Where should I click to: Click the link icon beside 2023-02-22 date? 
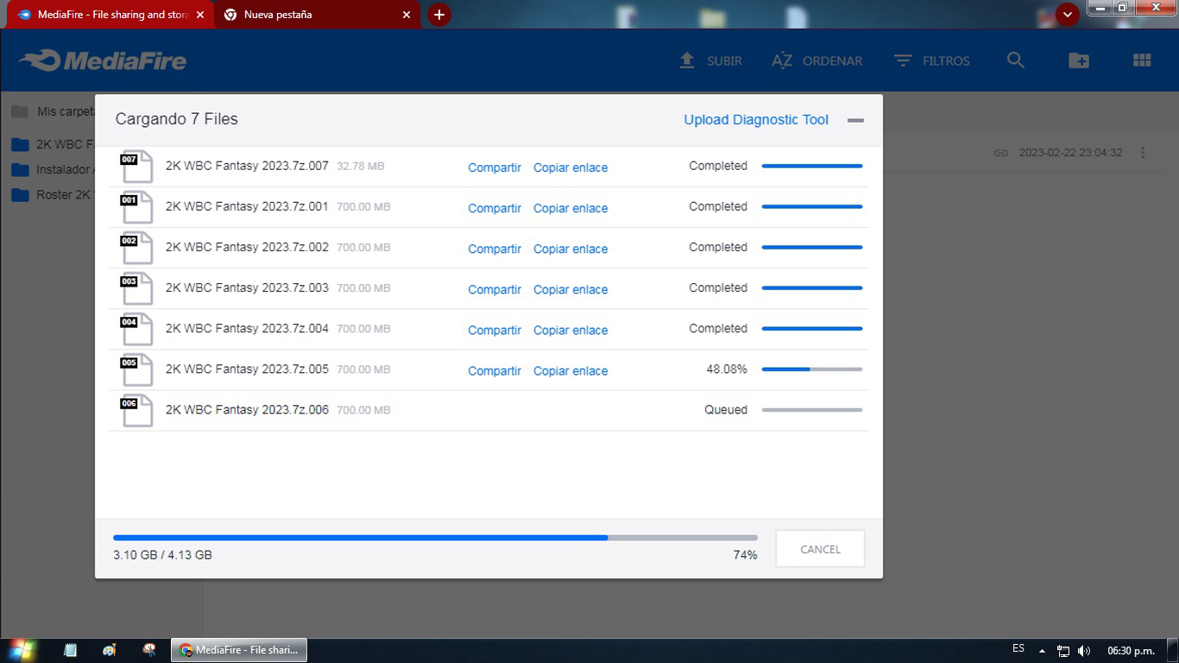click(1001, 153)
